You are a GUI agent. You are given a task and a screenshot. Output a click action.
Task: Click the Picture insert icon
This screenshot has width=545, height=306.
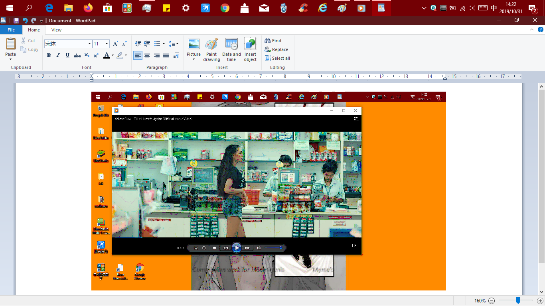pyautogui.click(x=194, y=45)
